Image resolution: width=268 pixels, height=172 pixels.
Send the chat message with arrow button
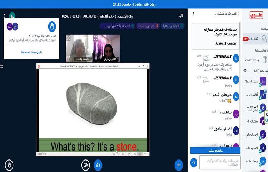click(x=194, y=162)
